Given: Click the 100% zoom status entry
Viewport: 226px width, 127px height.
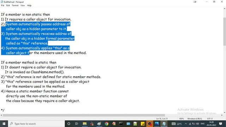Looking at the screenshot, I should coord(182,119).
